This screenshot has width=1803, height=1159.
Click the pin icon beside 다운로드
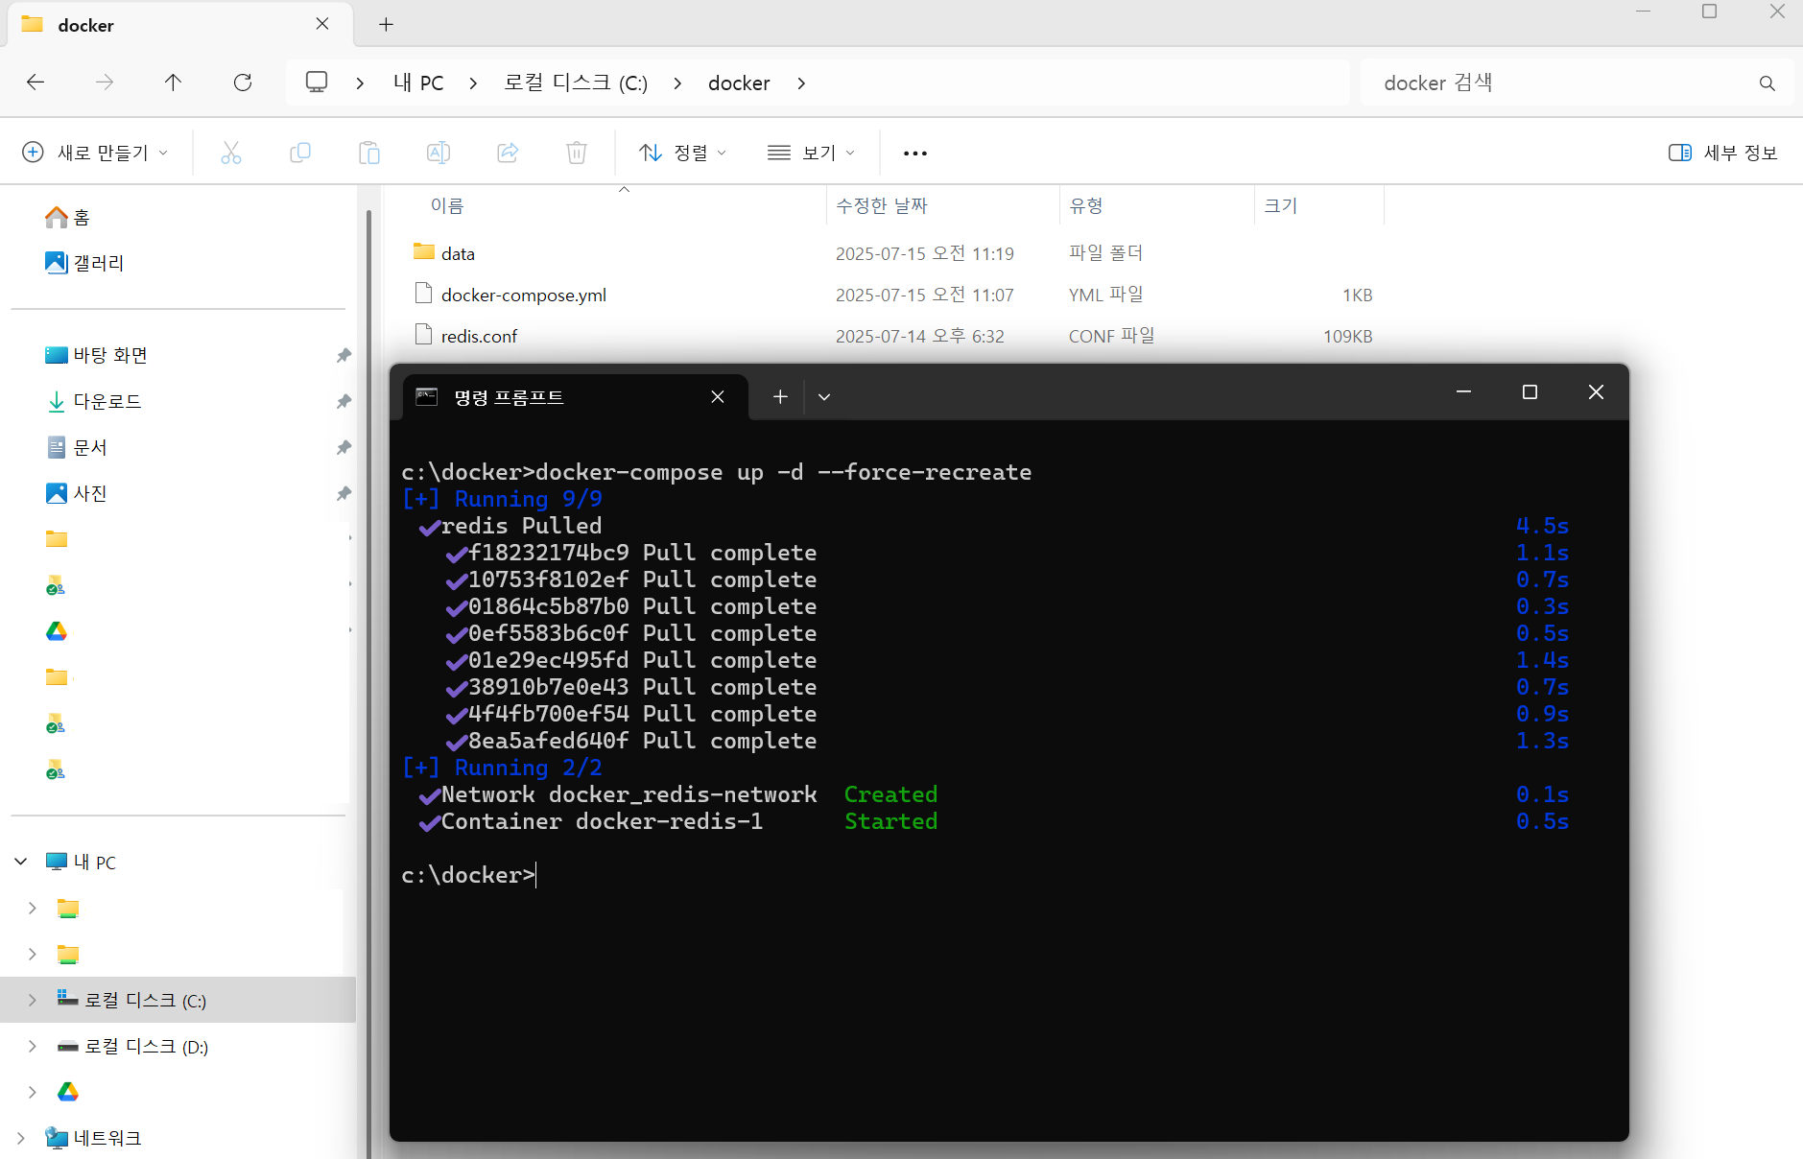(x=344, y=401)
